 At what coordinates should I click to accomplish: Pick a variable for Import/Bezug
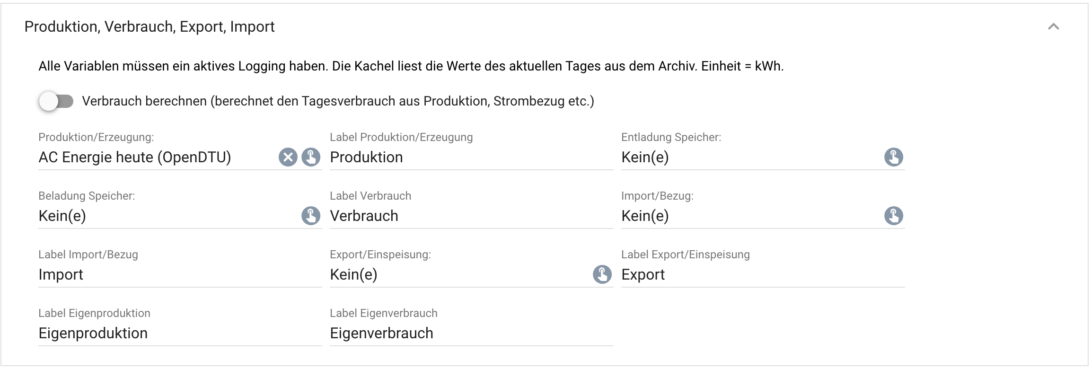pos(894,216)
